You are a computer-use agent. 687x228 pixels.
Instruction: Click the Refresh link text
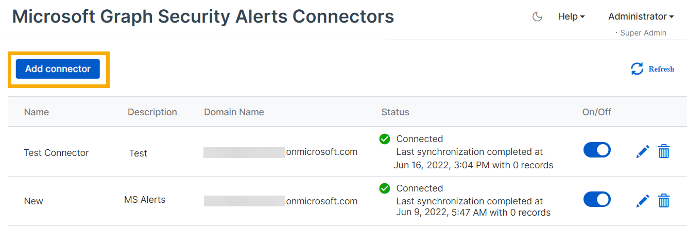pos(661,69)
